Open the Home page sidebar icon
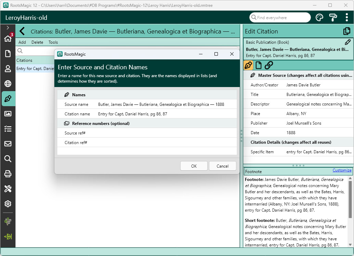The width and height of the screenshot is (354, 256). coord(8,38)
